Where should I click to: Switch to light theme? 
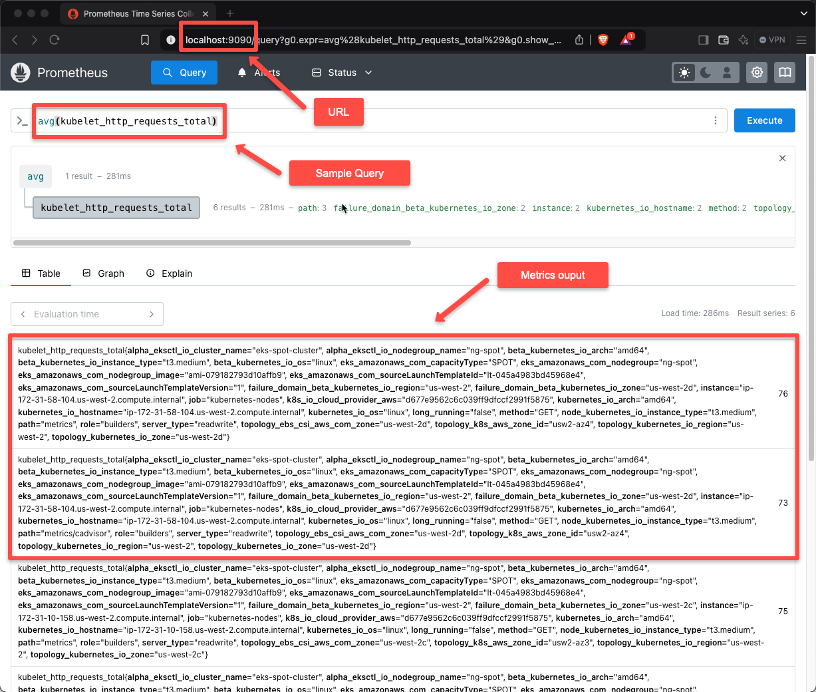point(684,73)
